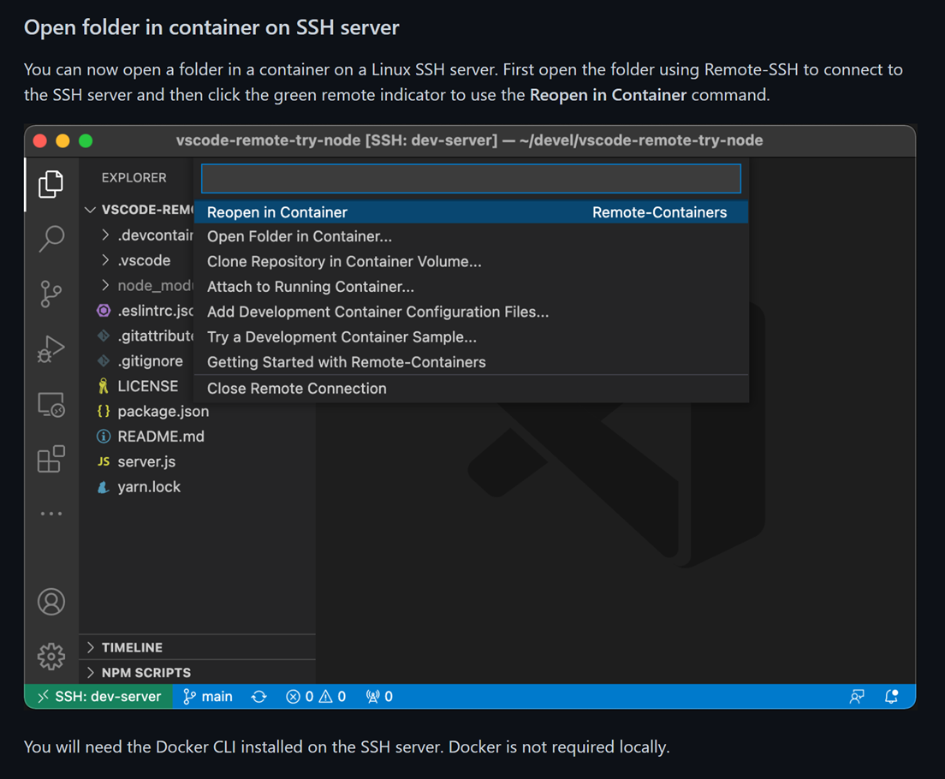Click the green zoom window button

(x=86, y=140)
